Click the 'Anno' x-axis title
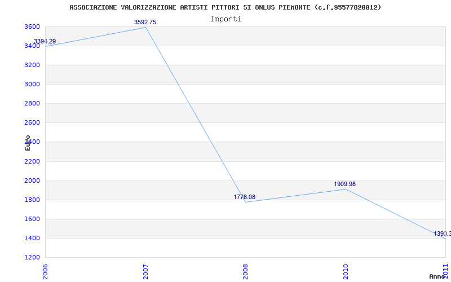This screenshot has height=282, width=451. [x=437, y=276]
